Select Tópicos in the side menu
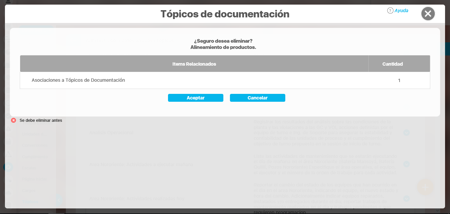Image resolution: width=450 pixels, height=214 pixels. [30, 202]
